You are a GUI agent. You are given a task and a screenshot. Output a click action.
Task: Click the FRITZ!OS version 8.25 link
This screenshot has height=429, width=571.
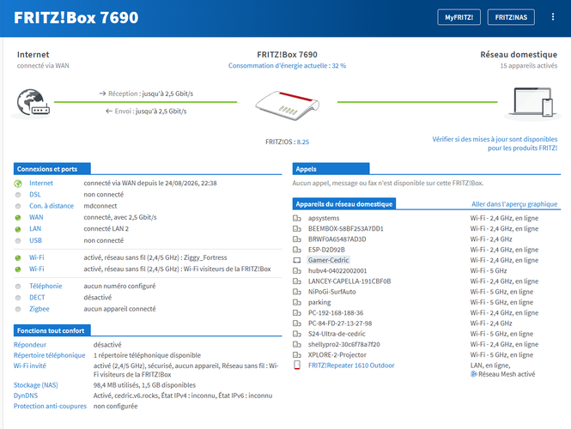tap(303, 142)
